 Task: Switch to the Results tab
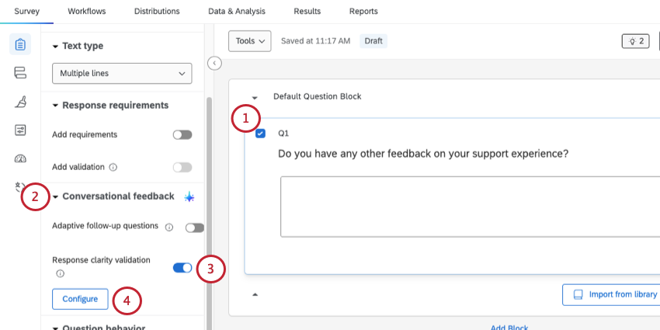(x=307, y=12)
